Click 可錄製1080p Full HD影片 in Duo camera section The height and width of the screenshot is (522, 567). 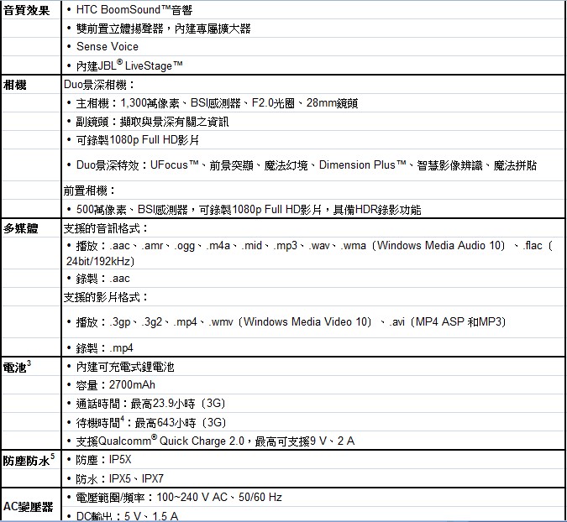[x=138, y=140]
